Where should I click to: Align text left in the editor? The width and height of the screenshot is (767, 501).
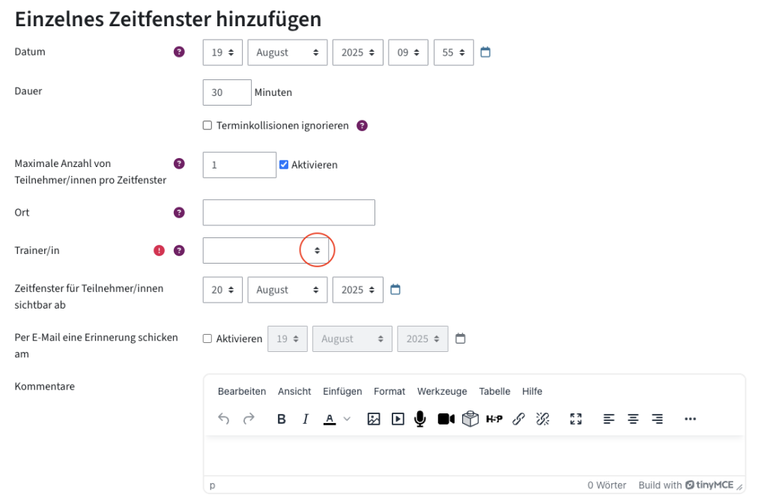[x=608, y=419]
